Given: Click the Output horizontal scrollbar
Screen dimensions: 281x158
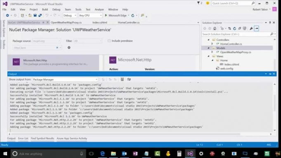Looking at the screenshot, I should [125, 134].
